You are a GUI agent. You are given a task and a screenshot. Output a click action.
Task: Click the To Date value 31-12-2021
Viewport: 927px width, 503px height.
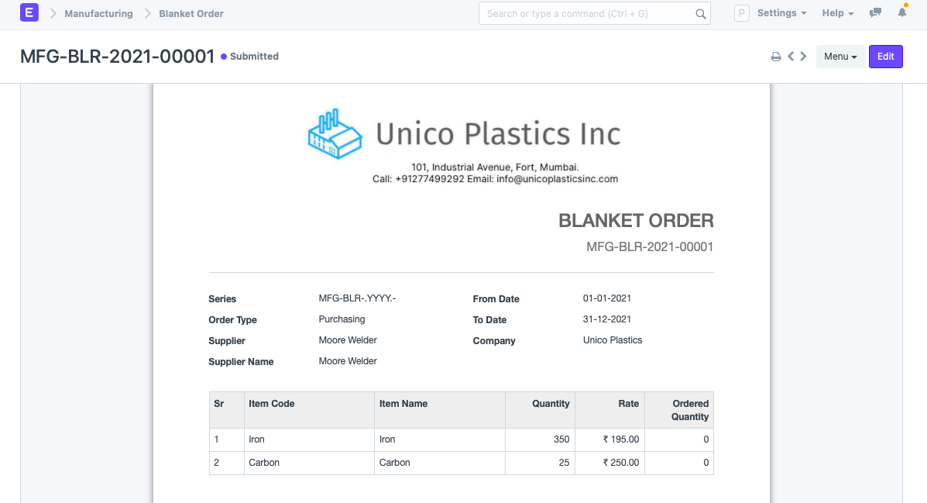point(607,319)
